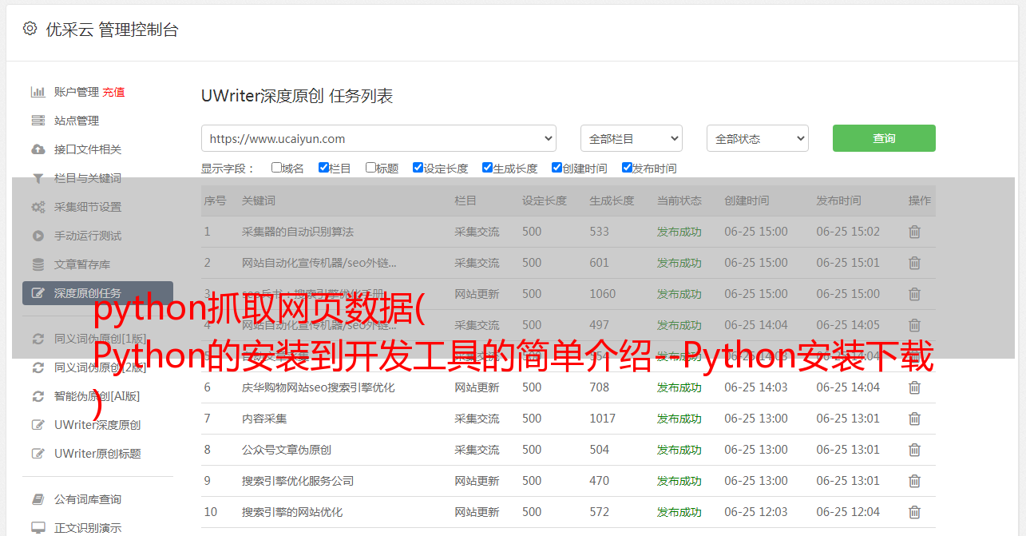
Task: Click keyword 采集器的自动识别算法
Action: (x=298, y=232)
